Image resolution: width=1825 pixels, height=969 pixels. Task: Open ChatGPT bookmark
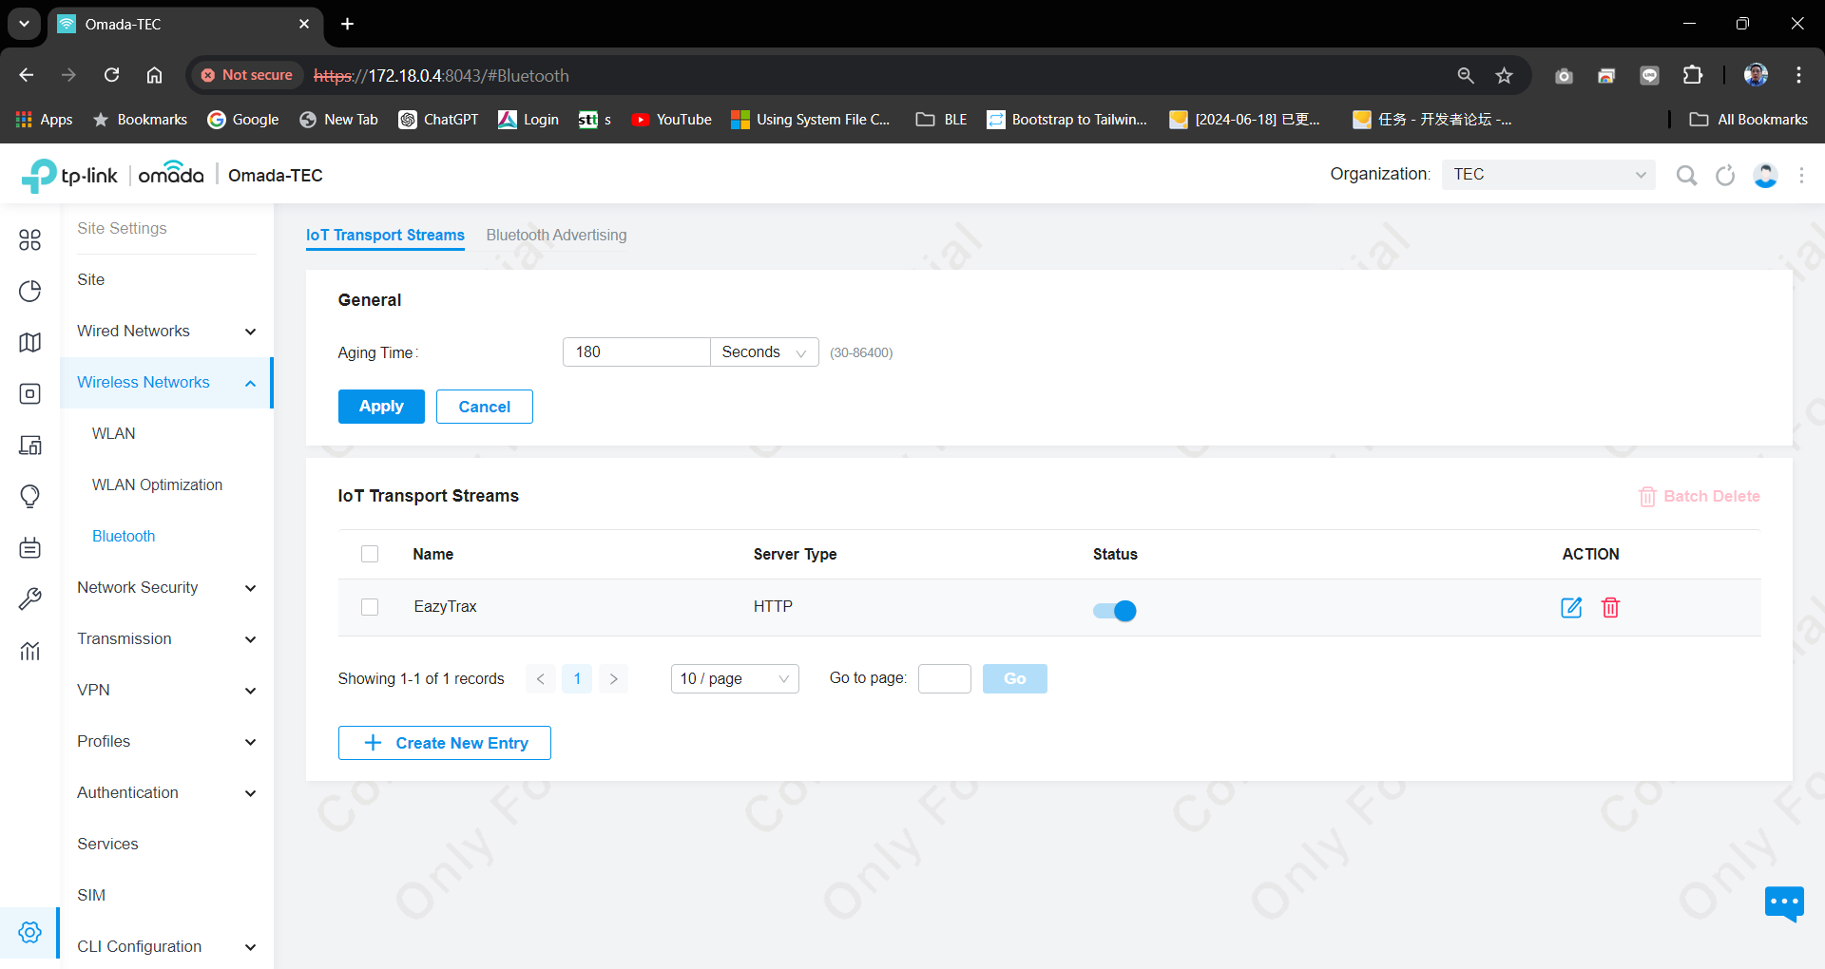point(438,120)
